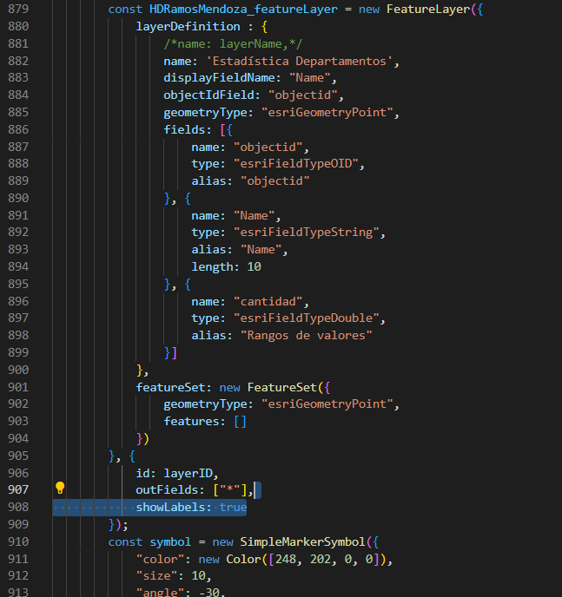Click line number 886 in the gutter
Viewport: 562px width, 597px height.
(x=18, y=129)
